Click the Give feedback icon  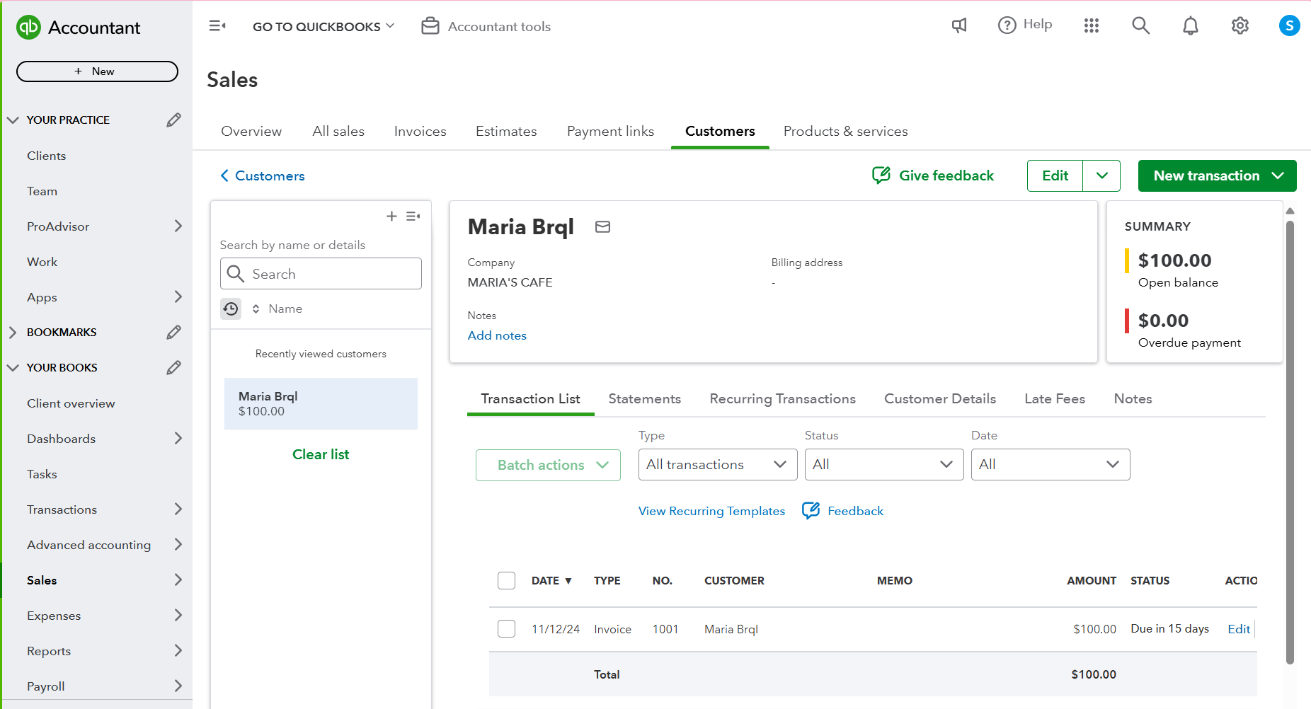pyautogui.click(x=881, y=175)
